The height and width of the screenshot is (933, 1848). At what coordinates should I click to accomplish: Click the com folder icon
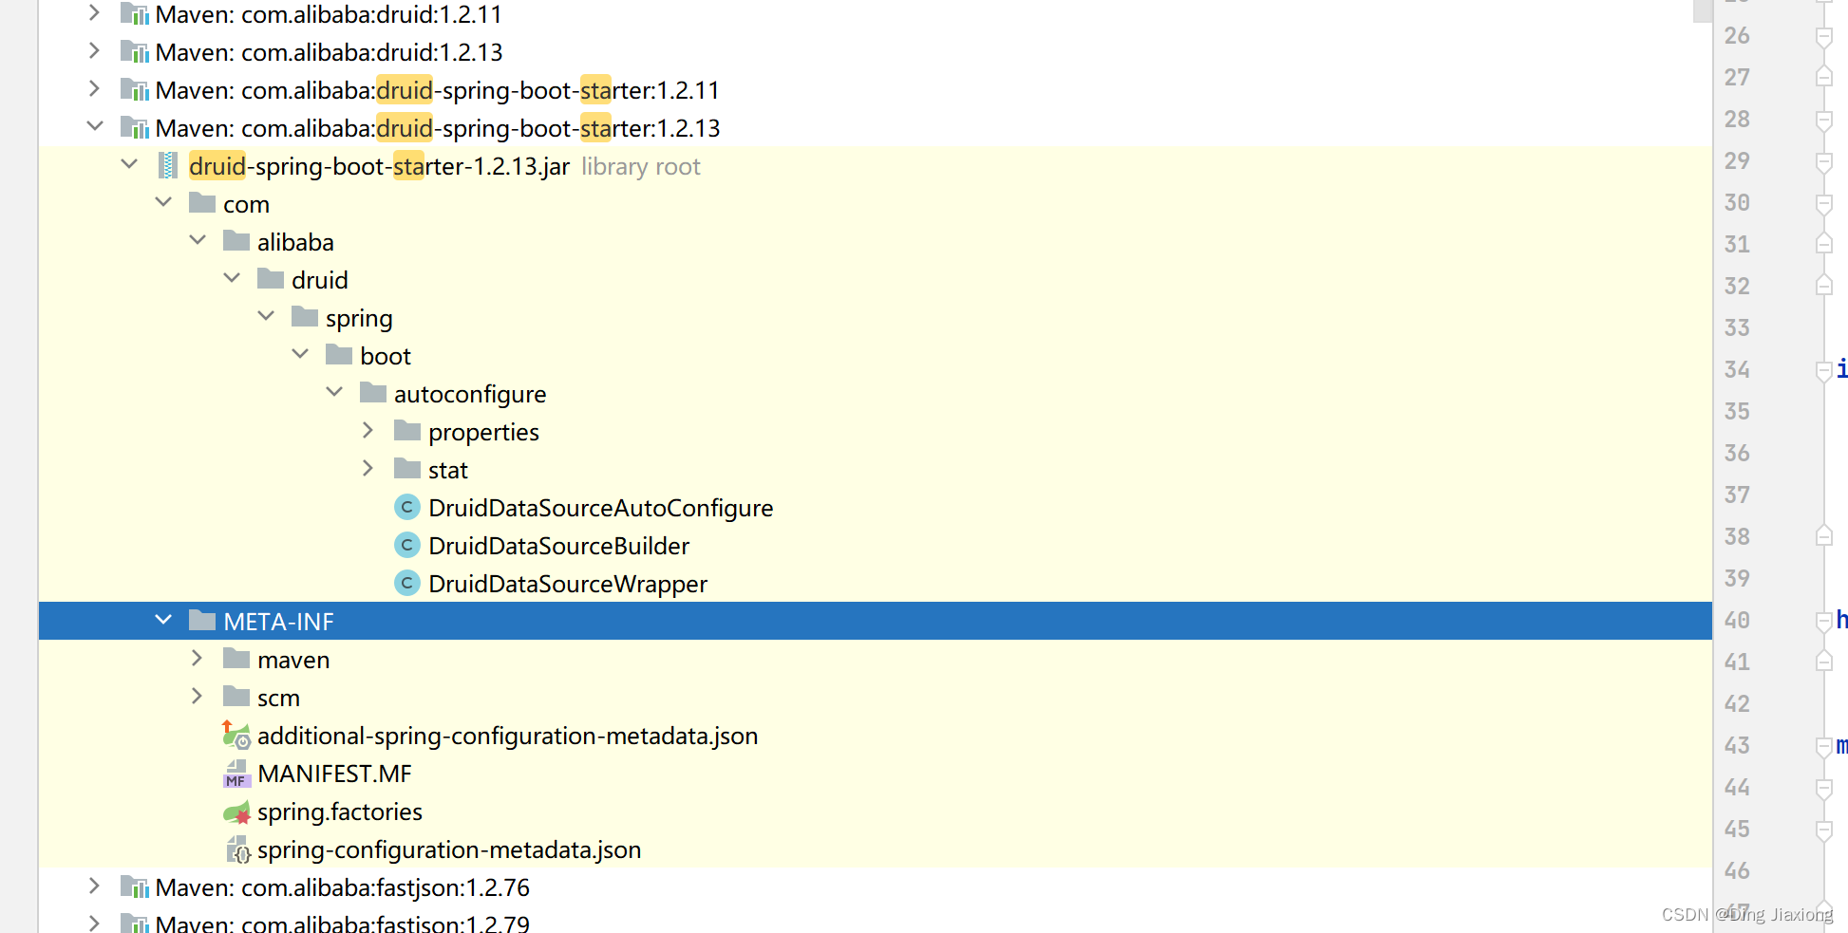click(202, 203)
